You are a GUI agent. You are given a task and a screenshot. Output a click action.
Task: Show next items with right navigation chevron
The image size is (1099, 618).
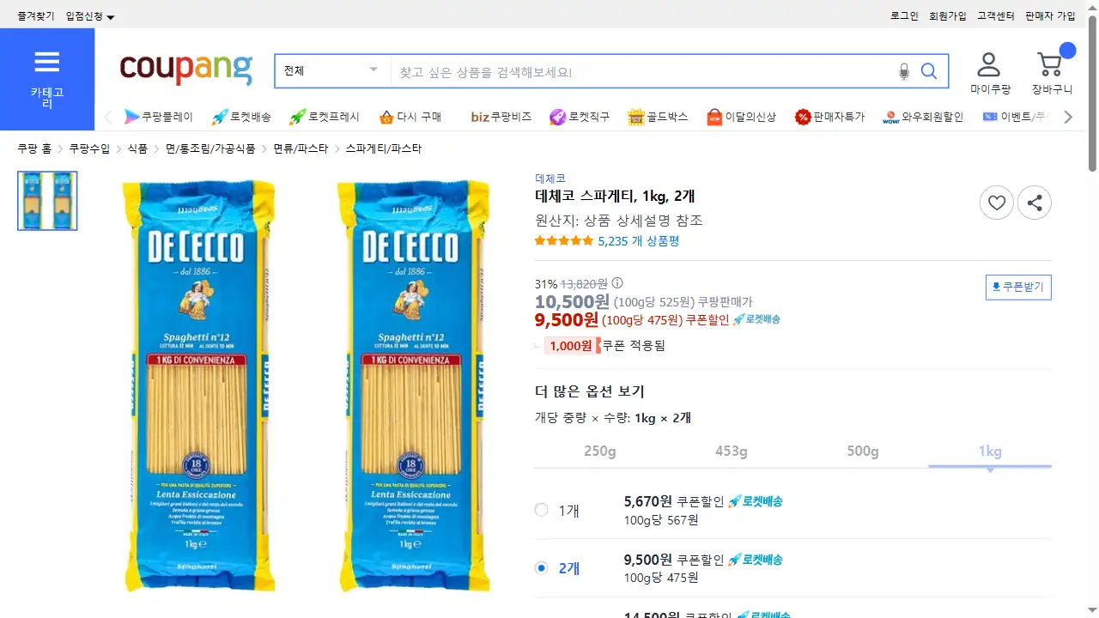pos(1068,117)
